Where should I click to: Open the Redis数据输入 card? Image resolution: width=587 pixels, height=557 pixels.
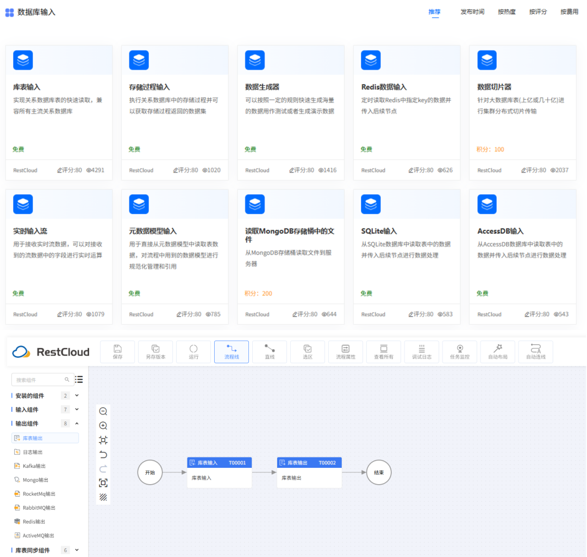pyautogui.click(x=407, y=113)
